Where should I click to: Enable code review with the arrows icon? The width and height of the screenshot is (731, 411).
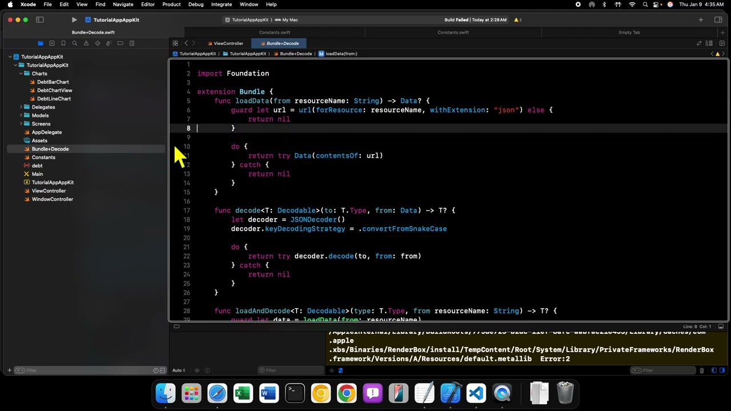coord(699,43)
